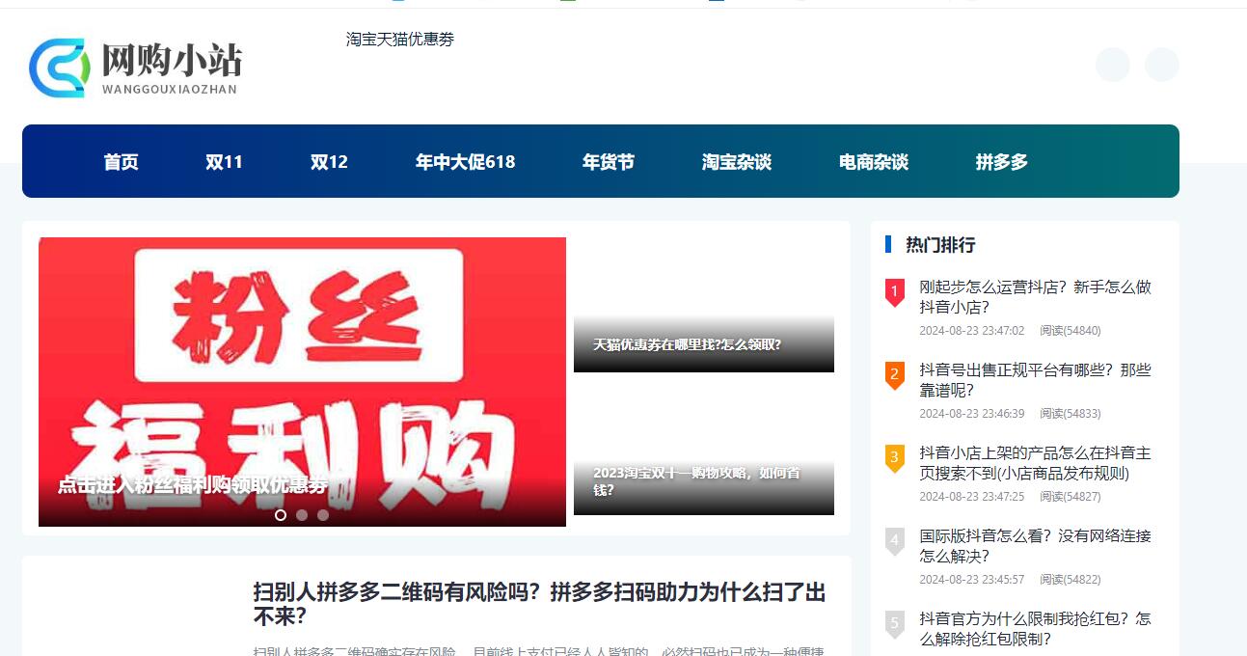The image size is (1247, 656).
Task: Open the 年货节 navigation item
Action: pos(608,162)
